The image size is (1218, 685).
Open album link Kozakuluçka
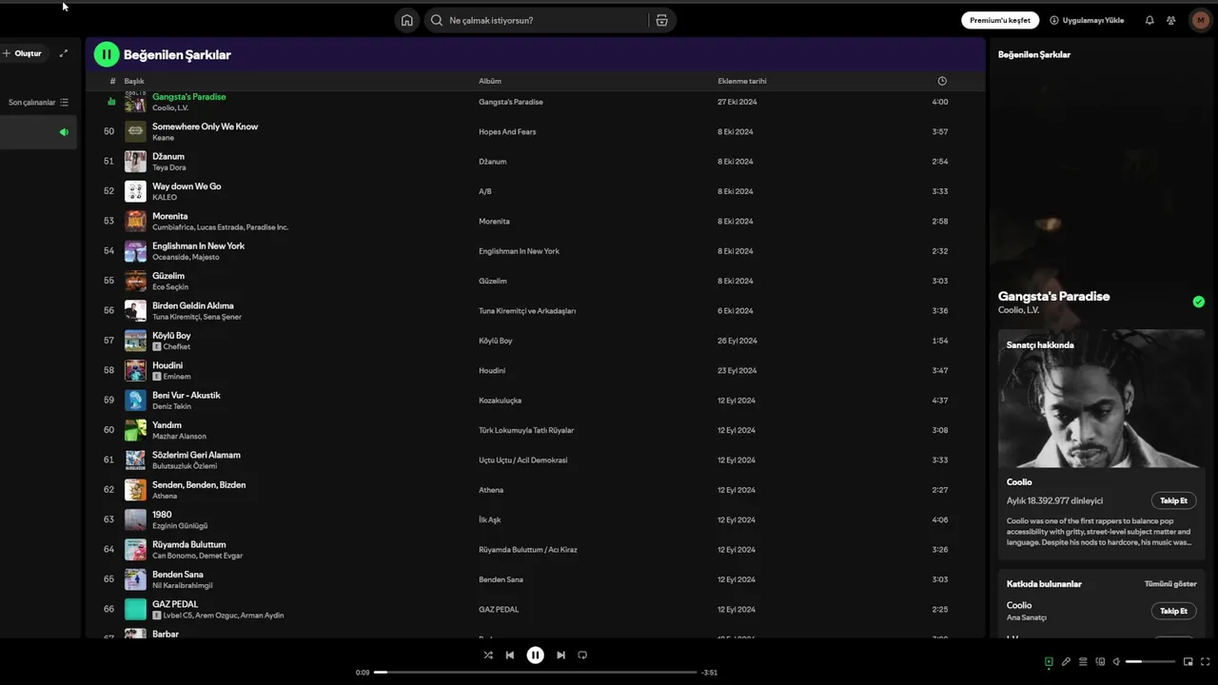coord(500,401)
